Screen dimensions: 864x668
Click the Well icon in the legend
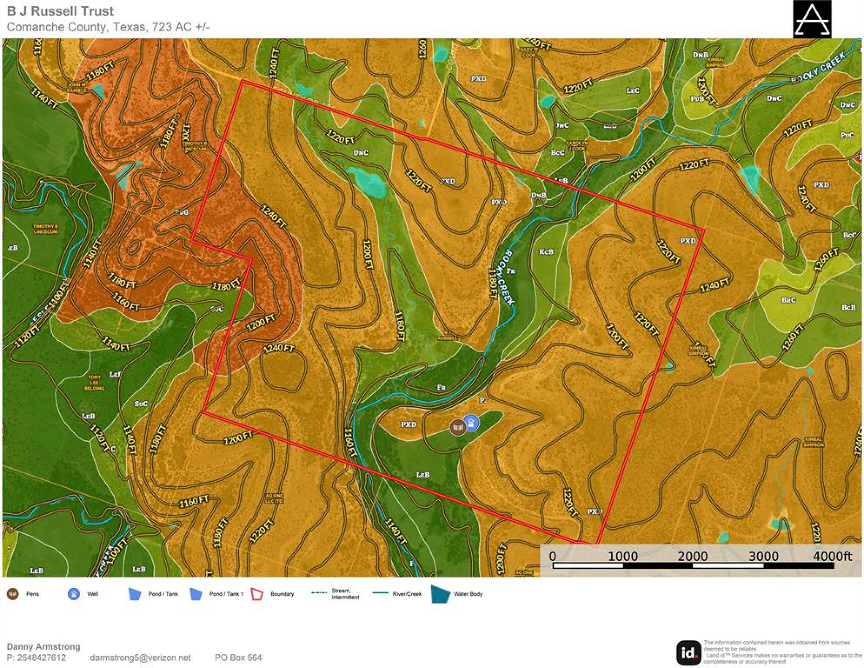click(73, 594)
